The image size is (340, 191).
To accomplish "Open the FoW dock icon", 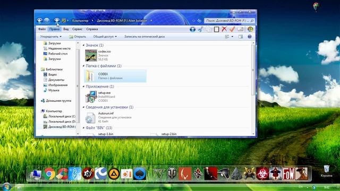I will (288, 173).
